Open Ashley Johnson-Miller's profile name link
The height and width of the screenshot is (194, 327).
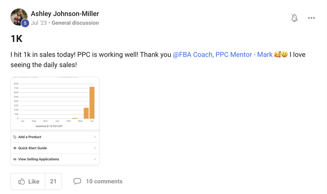[x=65, y=14]
